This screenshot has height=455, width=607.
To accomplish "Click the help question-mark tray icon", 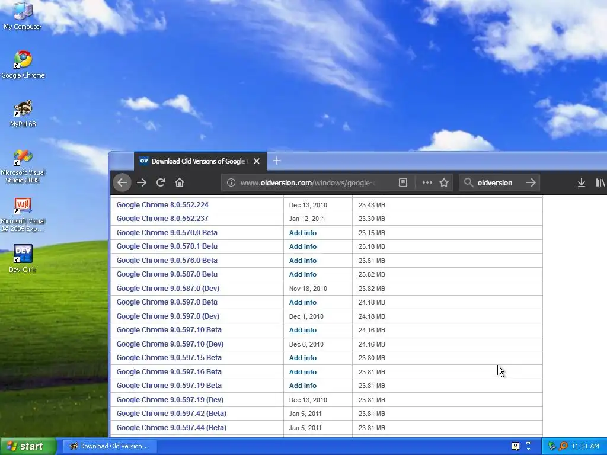I will tap(515, 446).
